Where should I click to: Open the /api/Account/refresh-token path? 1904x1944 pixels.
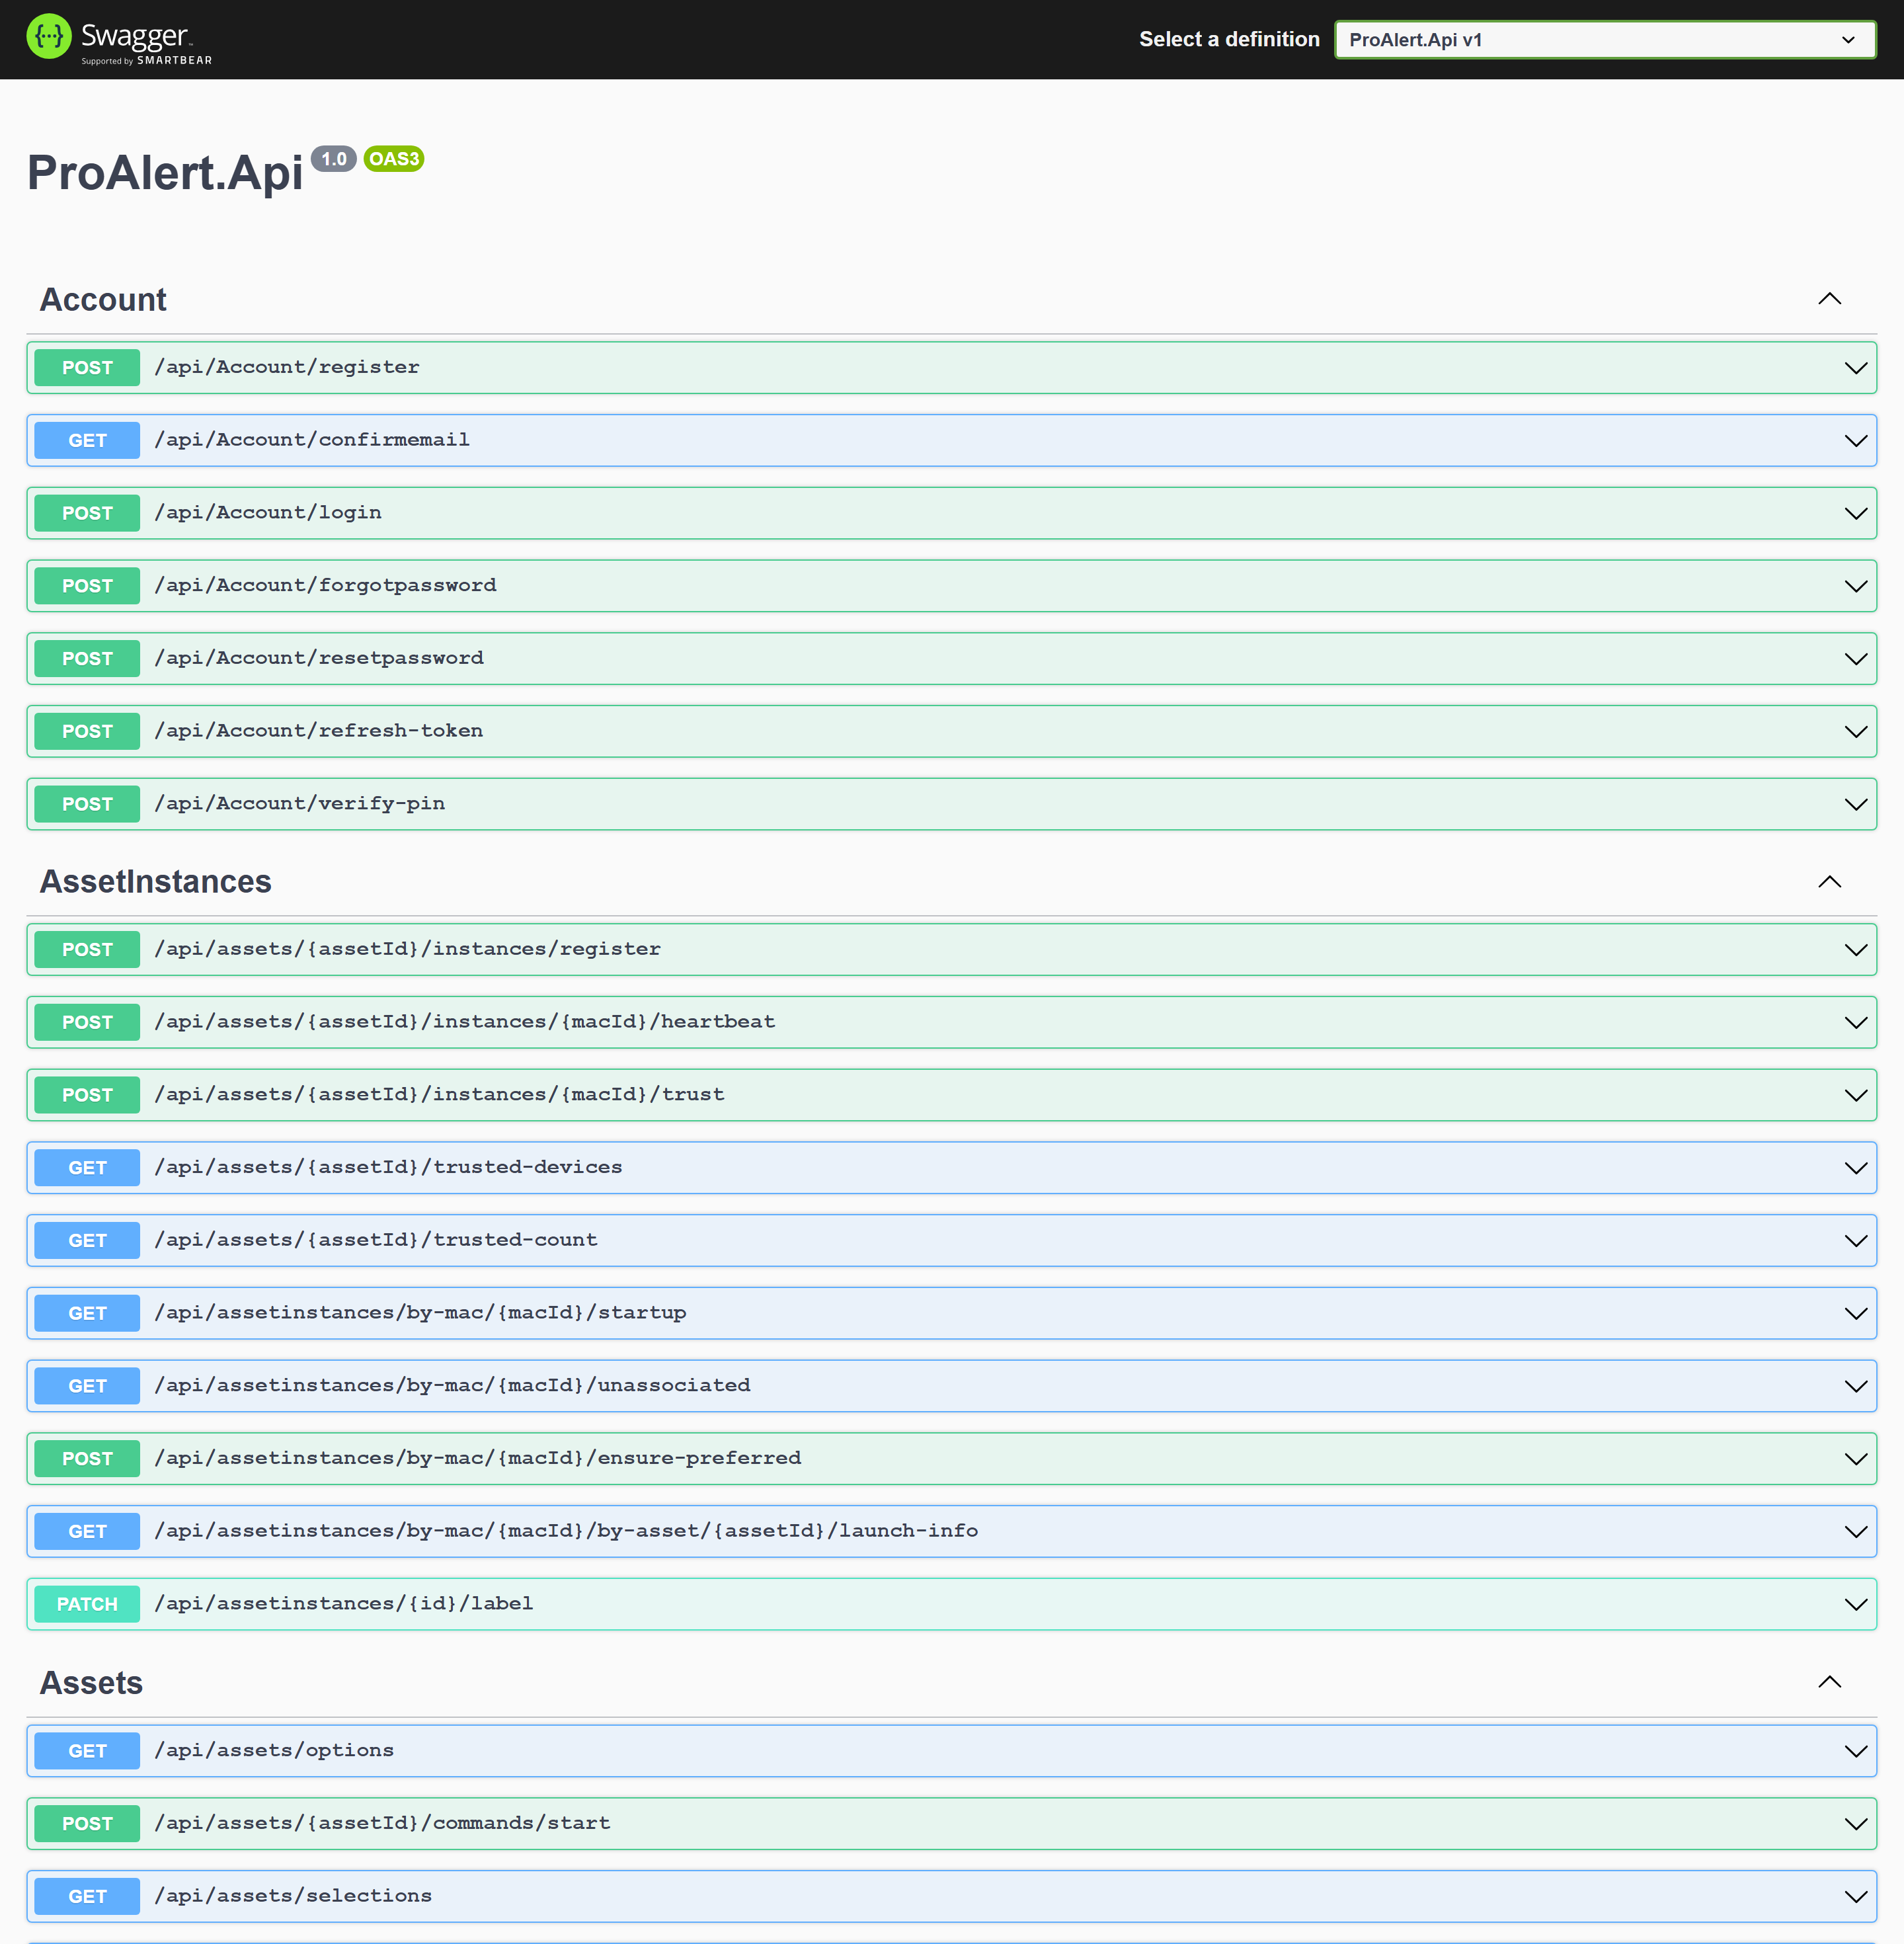(319, 731)
